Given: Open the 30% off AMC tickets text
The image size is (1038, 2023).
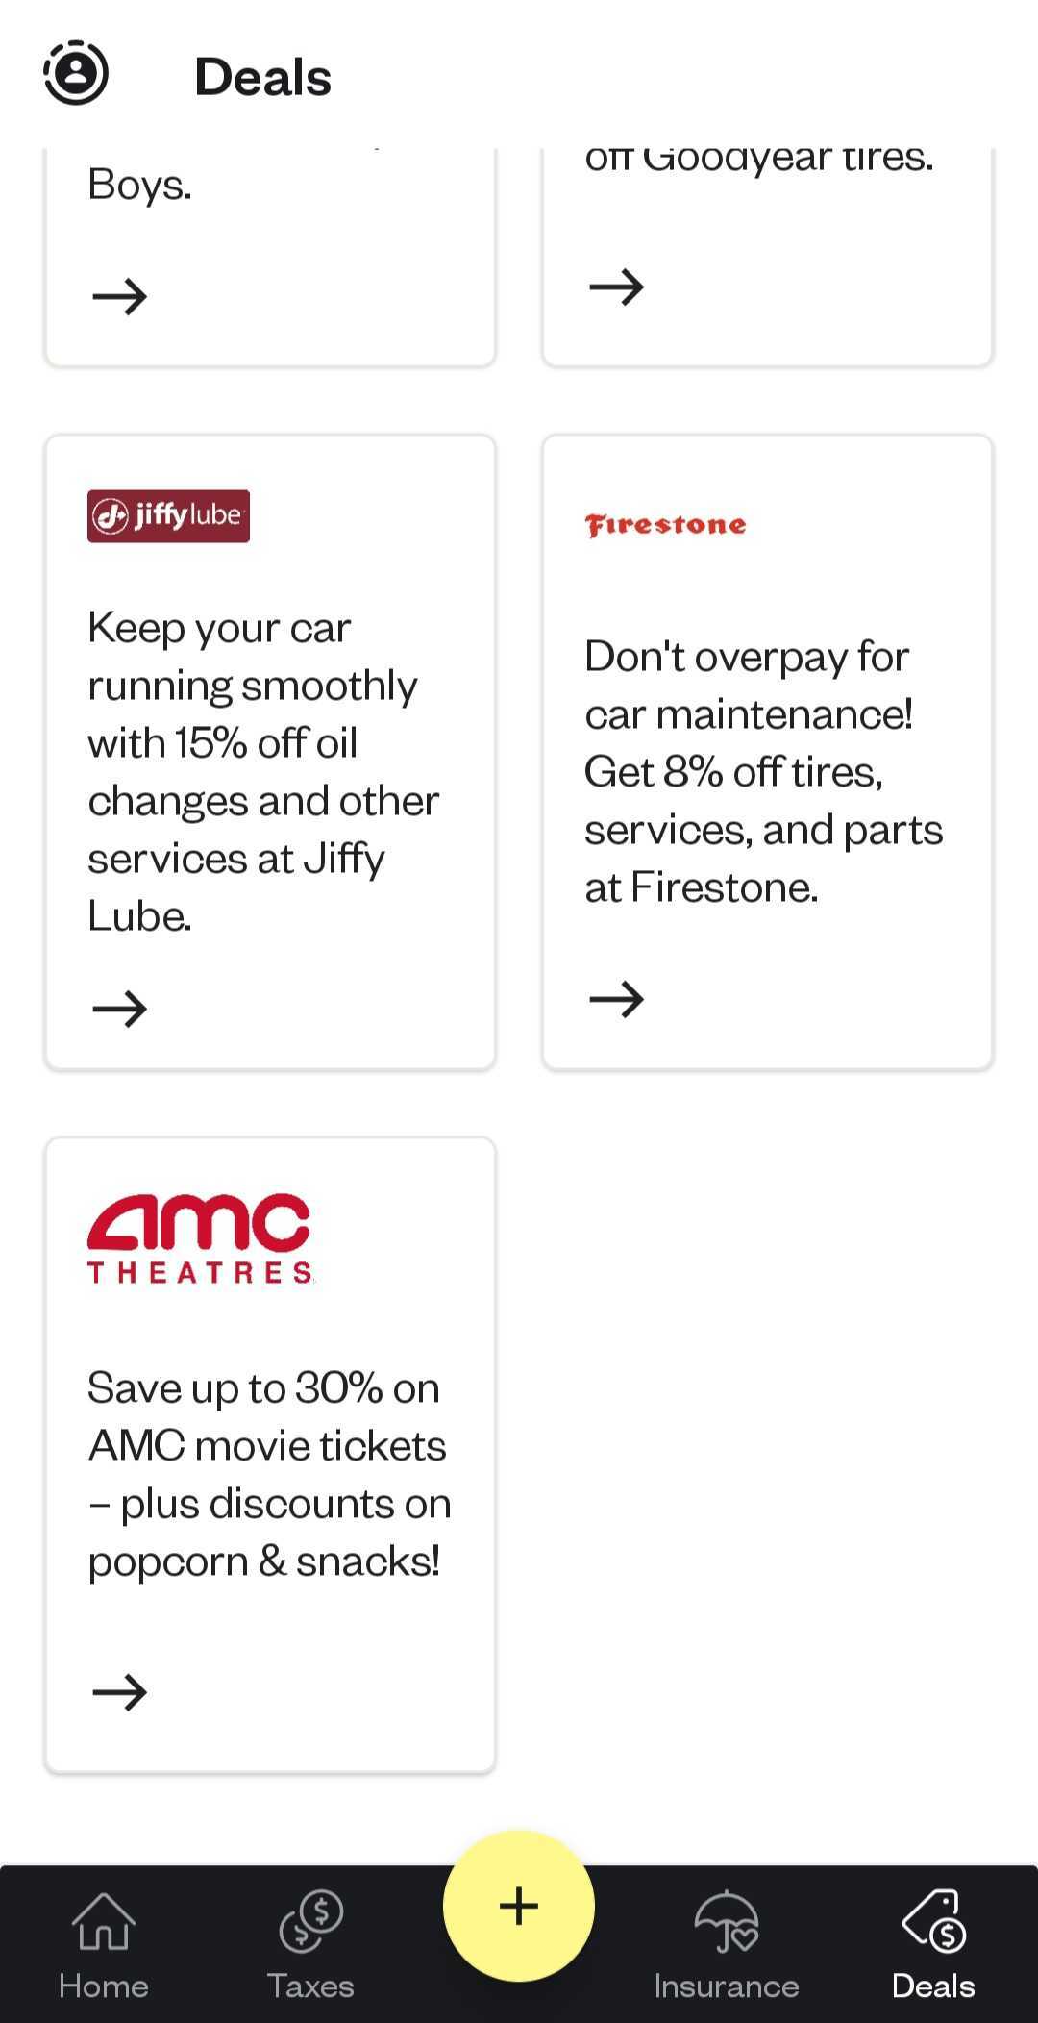Looking at the screenshot, I should [269, 1475].
